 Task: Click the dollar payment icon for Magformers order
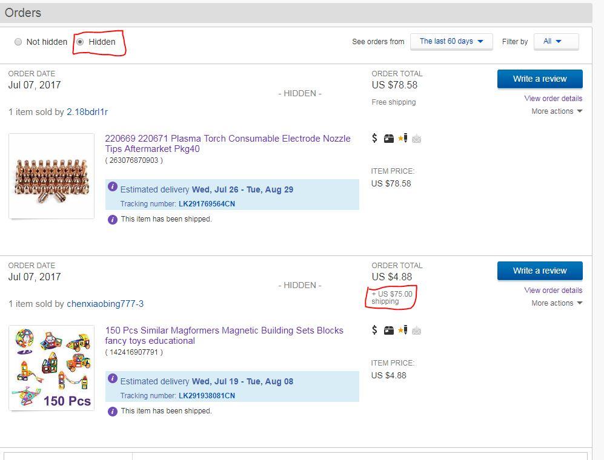(375, 330)
